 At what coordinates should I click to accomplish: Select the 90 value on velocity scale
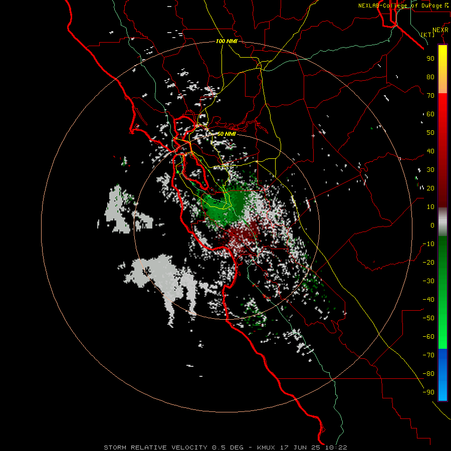[x=430, y=59]
